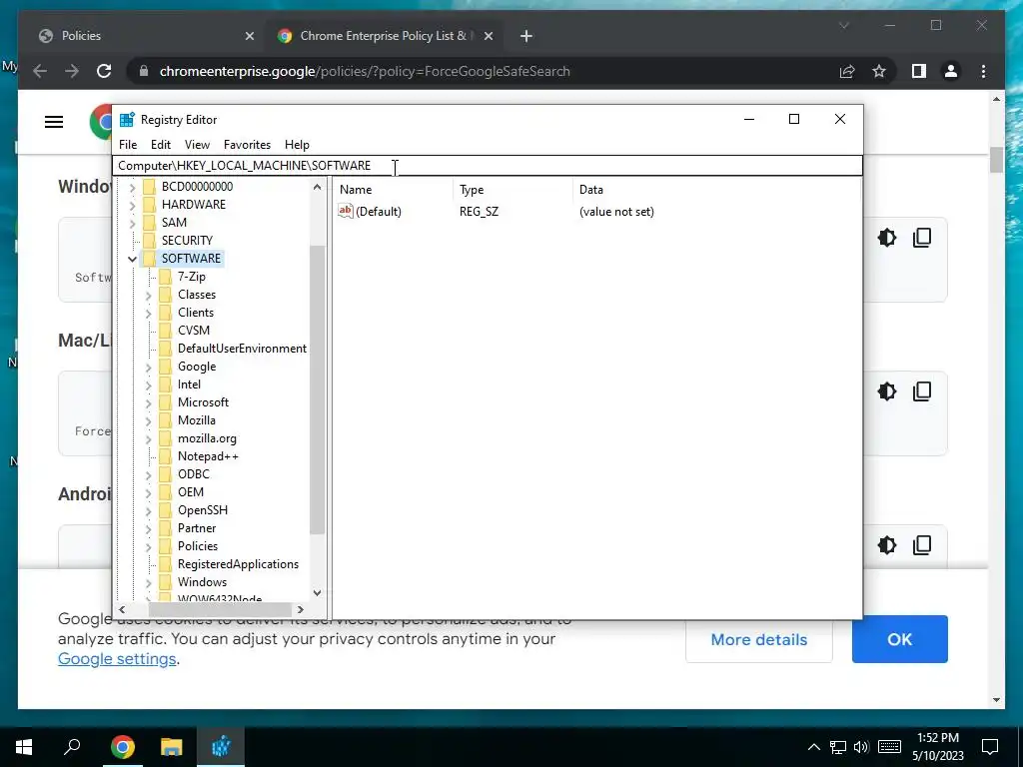Click the Data column header
The image size is (1023, 767).
pyautogui.click(x=716, y=190)
